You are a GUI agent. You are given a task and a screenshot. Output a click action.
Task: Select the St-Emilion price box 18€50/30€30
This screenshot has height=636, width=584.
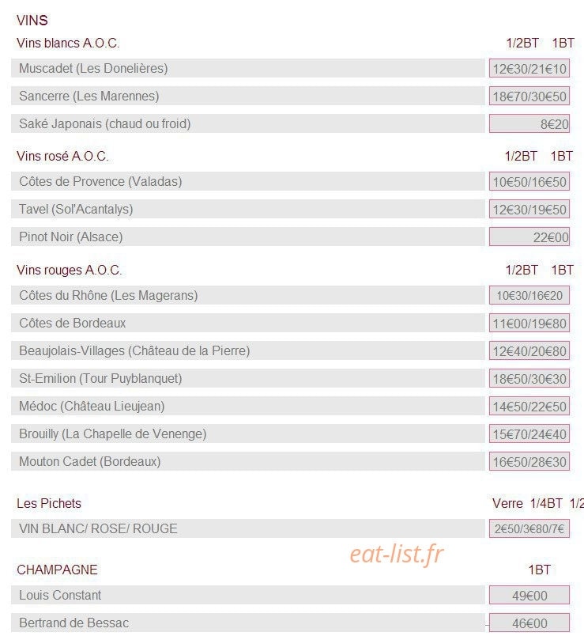[x=529, y=378]
